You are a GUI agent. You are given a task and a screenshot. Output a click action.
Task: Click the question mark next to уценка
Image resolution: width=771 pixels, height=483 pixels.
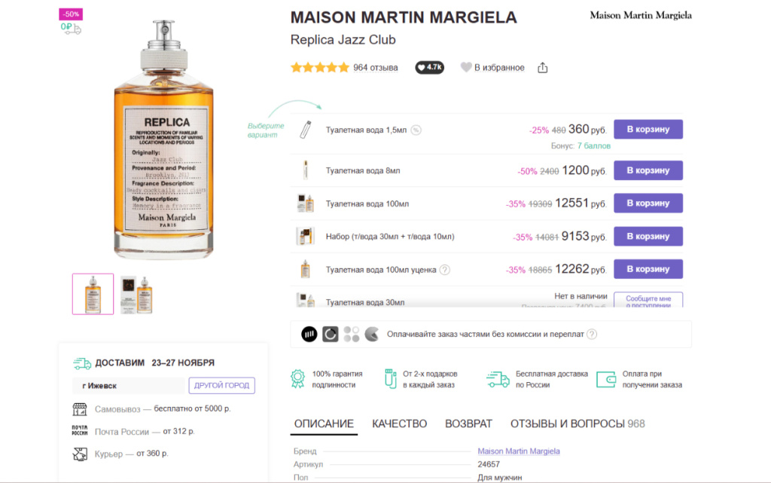click(444, 270)
